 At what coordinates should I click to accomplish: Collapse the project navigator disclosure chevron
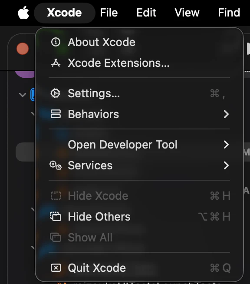click(x=23, y=95)
